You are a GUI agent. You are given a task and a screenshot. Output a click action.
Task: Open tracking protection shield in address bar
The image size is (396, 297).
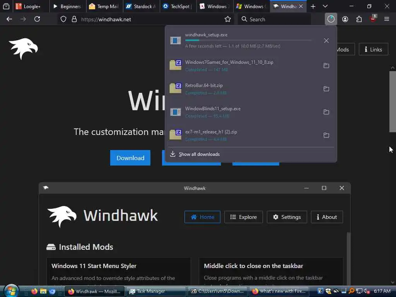click(x=63, y=19)
